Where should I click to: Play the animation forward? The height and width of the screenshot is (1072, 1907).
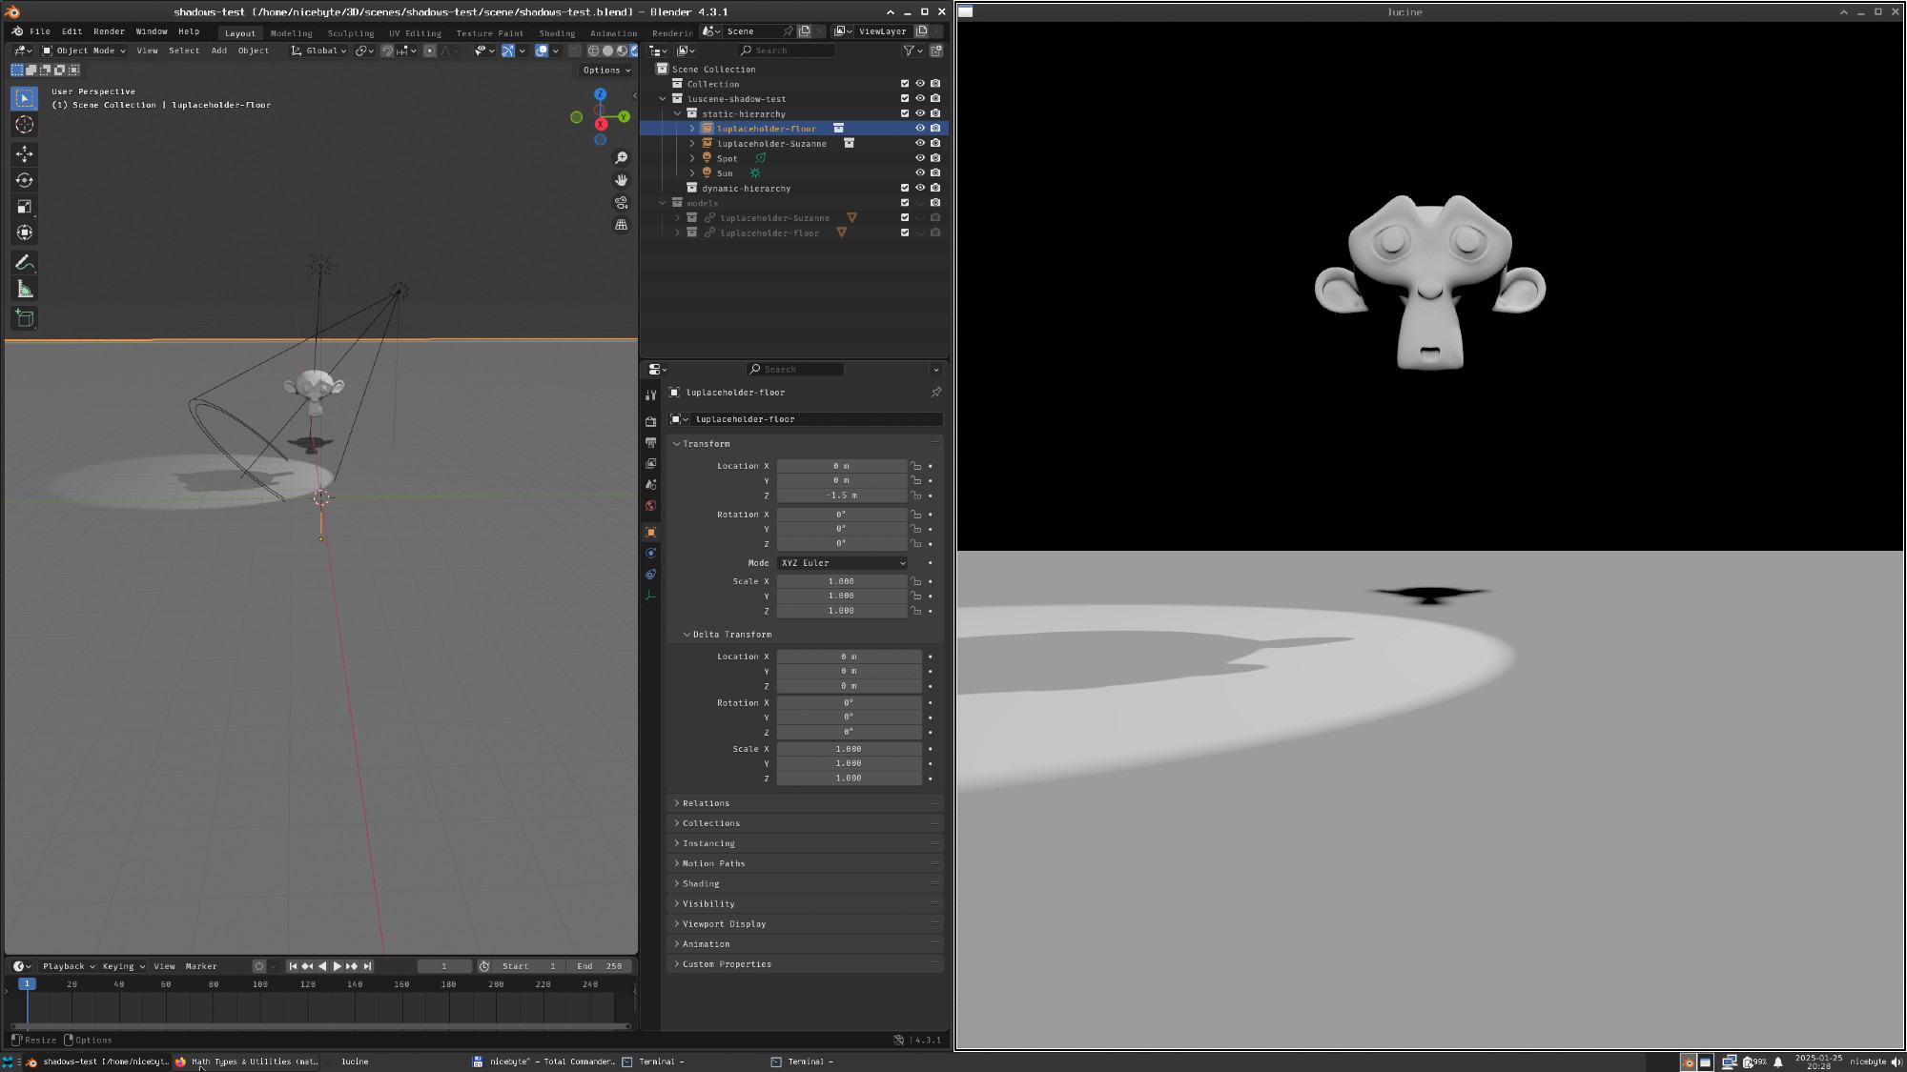pyautogui.click(x=337, y=966)
